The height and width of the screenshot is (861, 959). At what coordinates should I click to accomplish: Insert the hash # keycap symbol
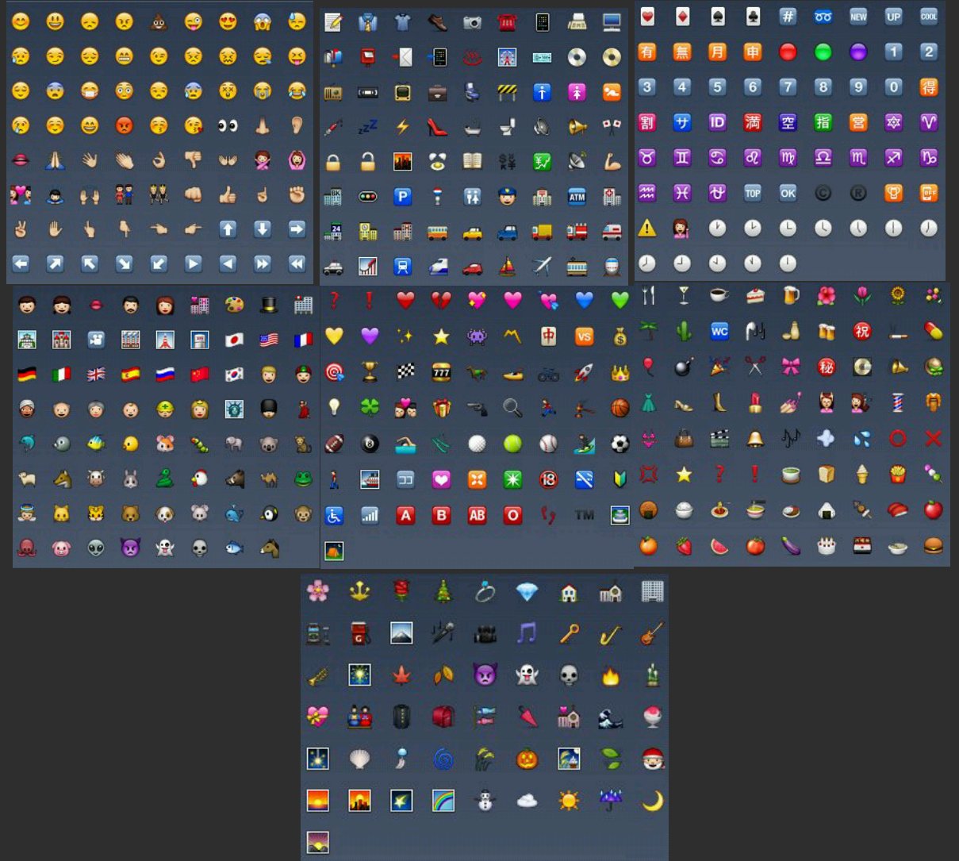point(788,17)
